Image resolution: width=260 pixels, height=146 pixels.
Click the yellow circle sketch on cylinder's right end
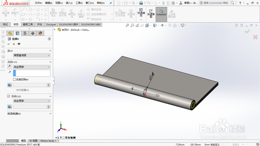point(193,105)
